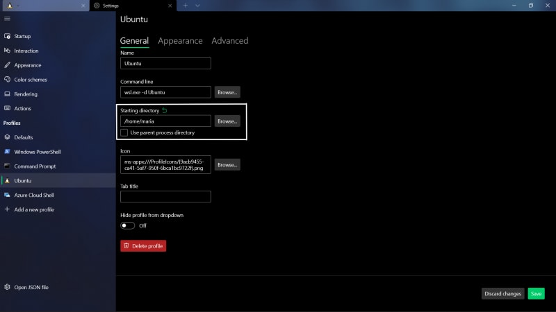Select the Defaults profile
The image size is (556, 312).
pos(58,137)
